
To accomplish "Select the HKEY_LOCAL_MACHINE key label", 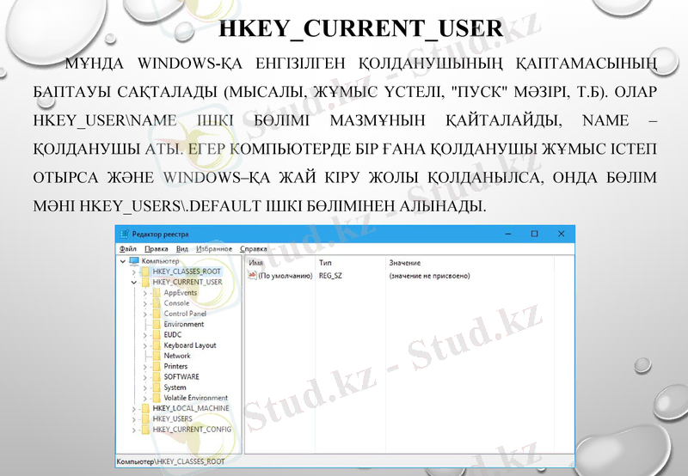I will 191,408.
